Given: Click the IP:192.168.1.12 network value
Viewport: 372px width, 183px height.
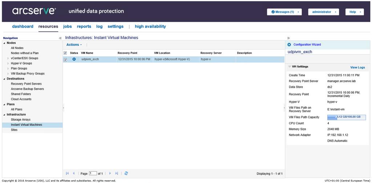Looking at the screenshot, I should coord(338,135).
